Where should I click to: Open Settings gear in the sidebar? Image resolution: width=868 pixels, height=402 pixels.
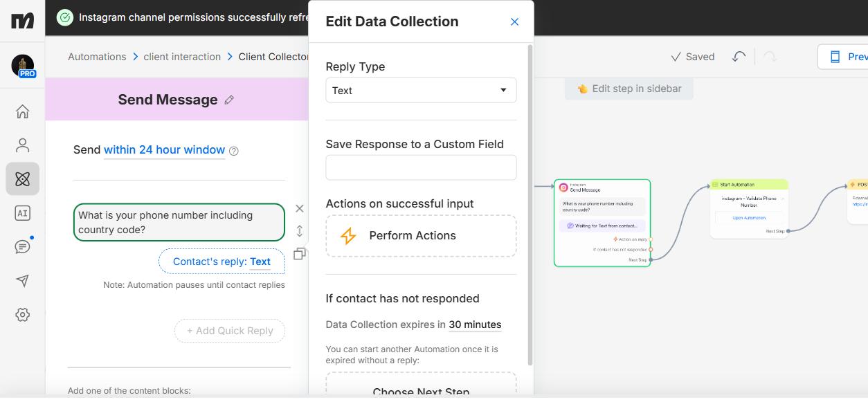[x=22, y=315]
